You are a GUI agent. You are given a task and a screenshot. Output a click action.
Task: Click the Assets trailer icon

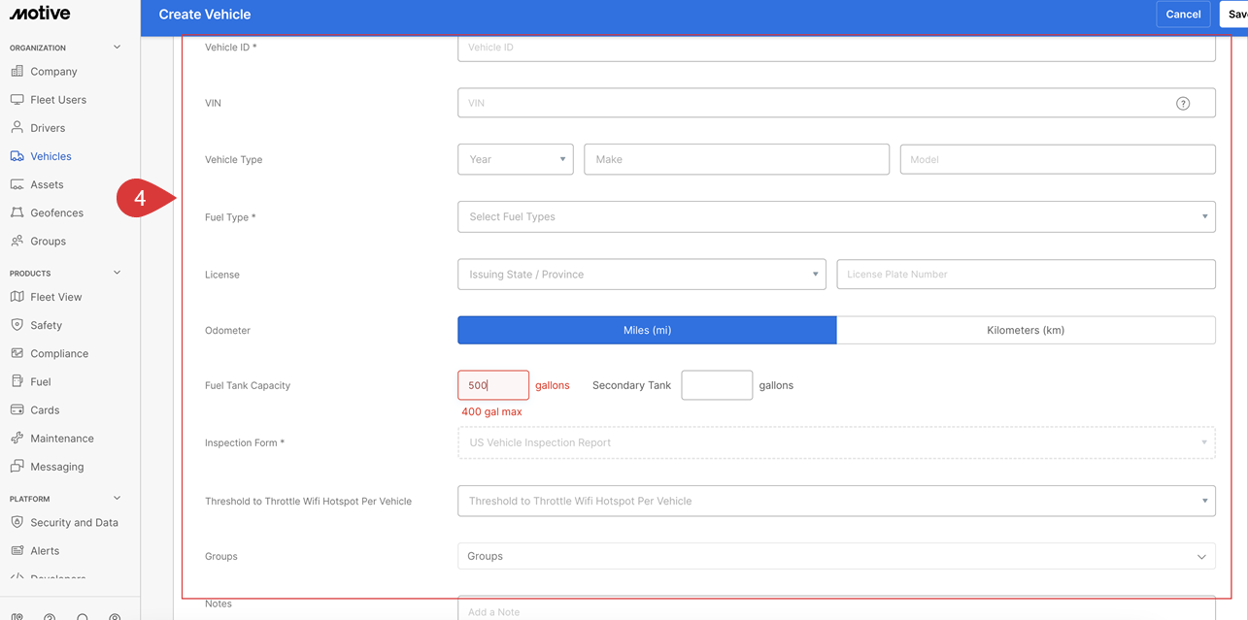(x=17, y=183)
